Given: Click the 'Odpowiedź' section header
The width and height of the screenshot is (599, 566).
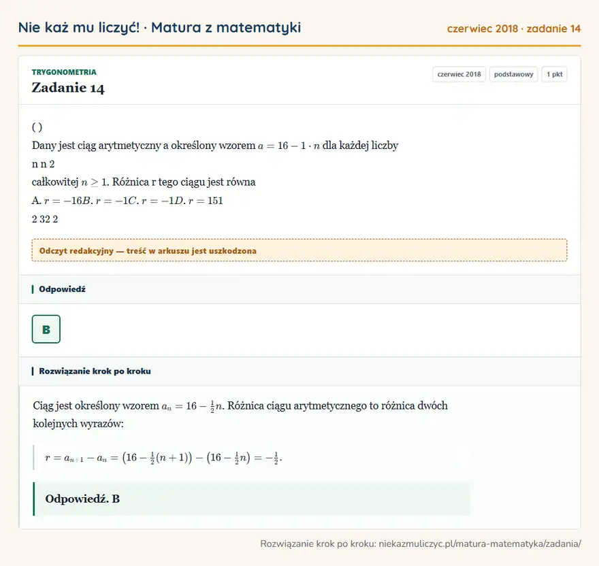Looking at the screenshot, I should [299, 289].
